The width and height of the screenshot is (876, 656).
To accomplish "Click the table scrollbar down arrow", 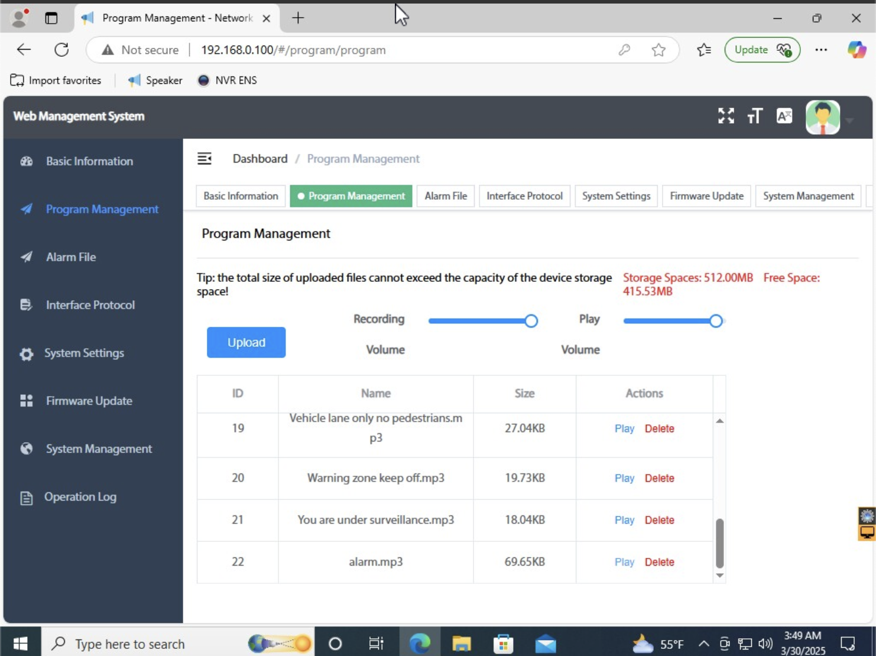I will (719, 575).
